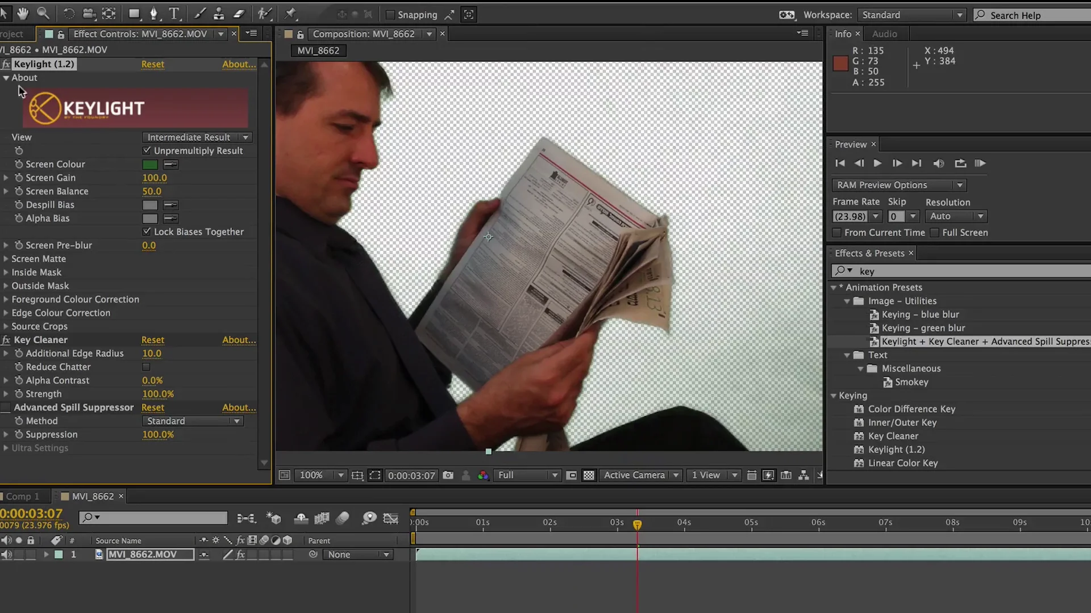The height and width of the screenshot is (613, 1091).
Task: Enable Snapping in the toolbar
Action: (x=392, y=15)
